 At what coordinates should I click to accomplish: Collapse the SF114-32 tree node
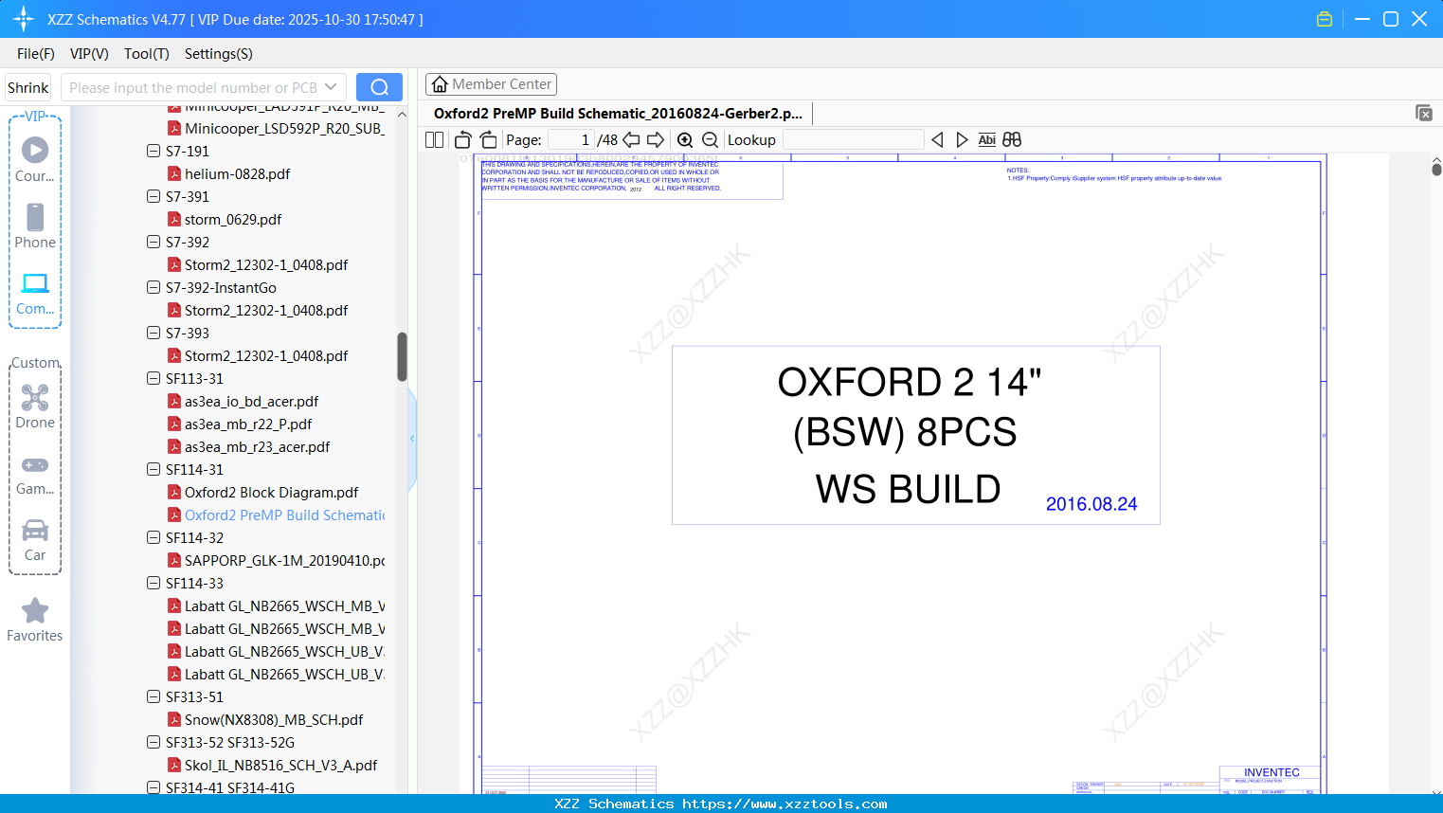point(153,537)
